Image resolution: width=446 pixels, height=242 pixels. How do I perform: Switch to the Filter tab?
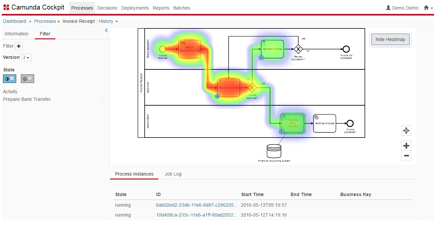click(45, 34)
